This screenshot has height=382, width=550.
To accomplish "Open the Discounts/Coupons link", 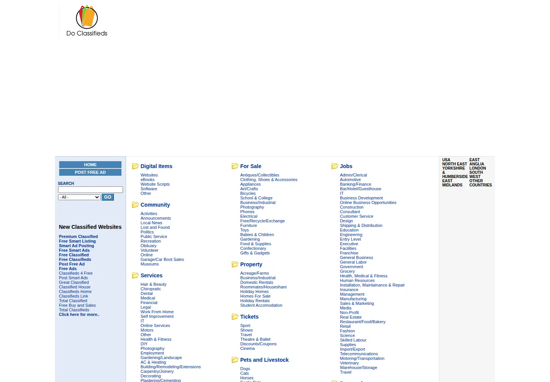I will tap(258, 344).
